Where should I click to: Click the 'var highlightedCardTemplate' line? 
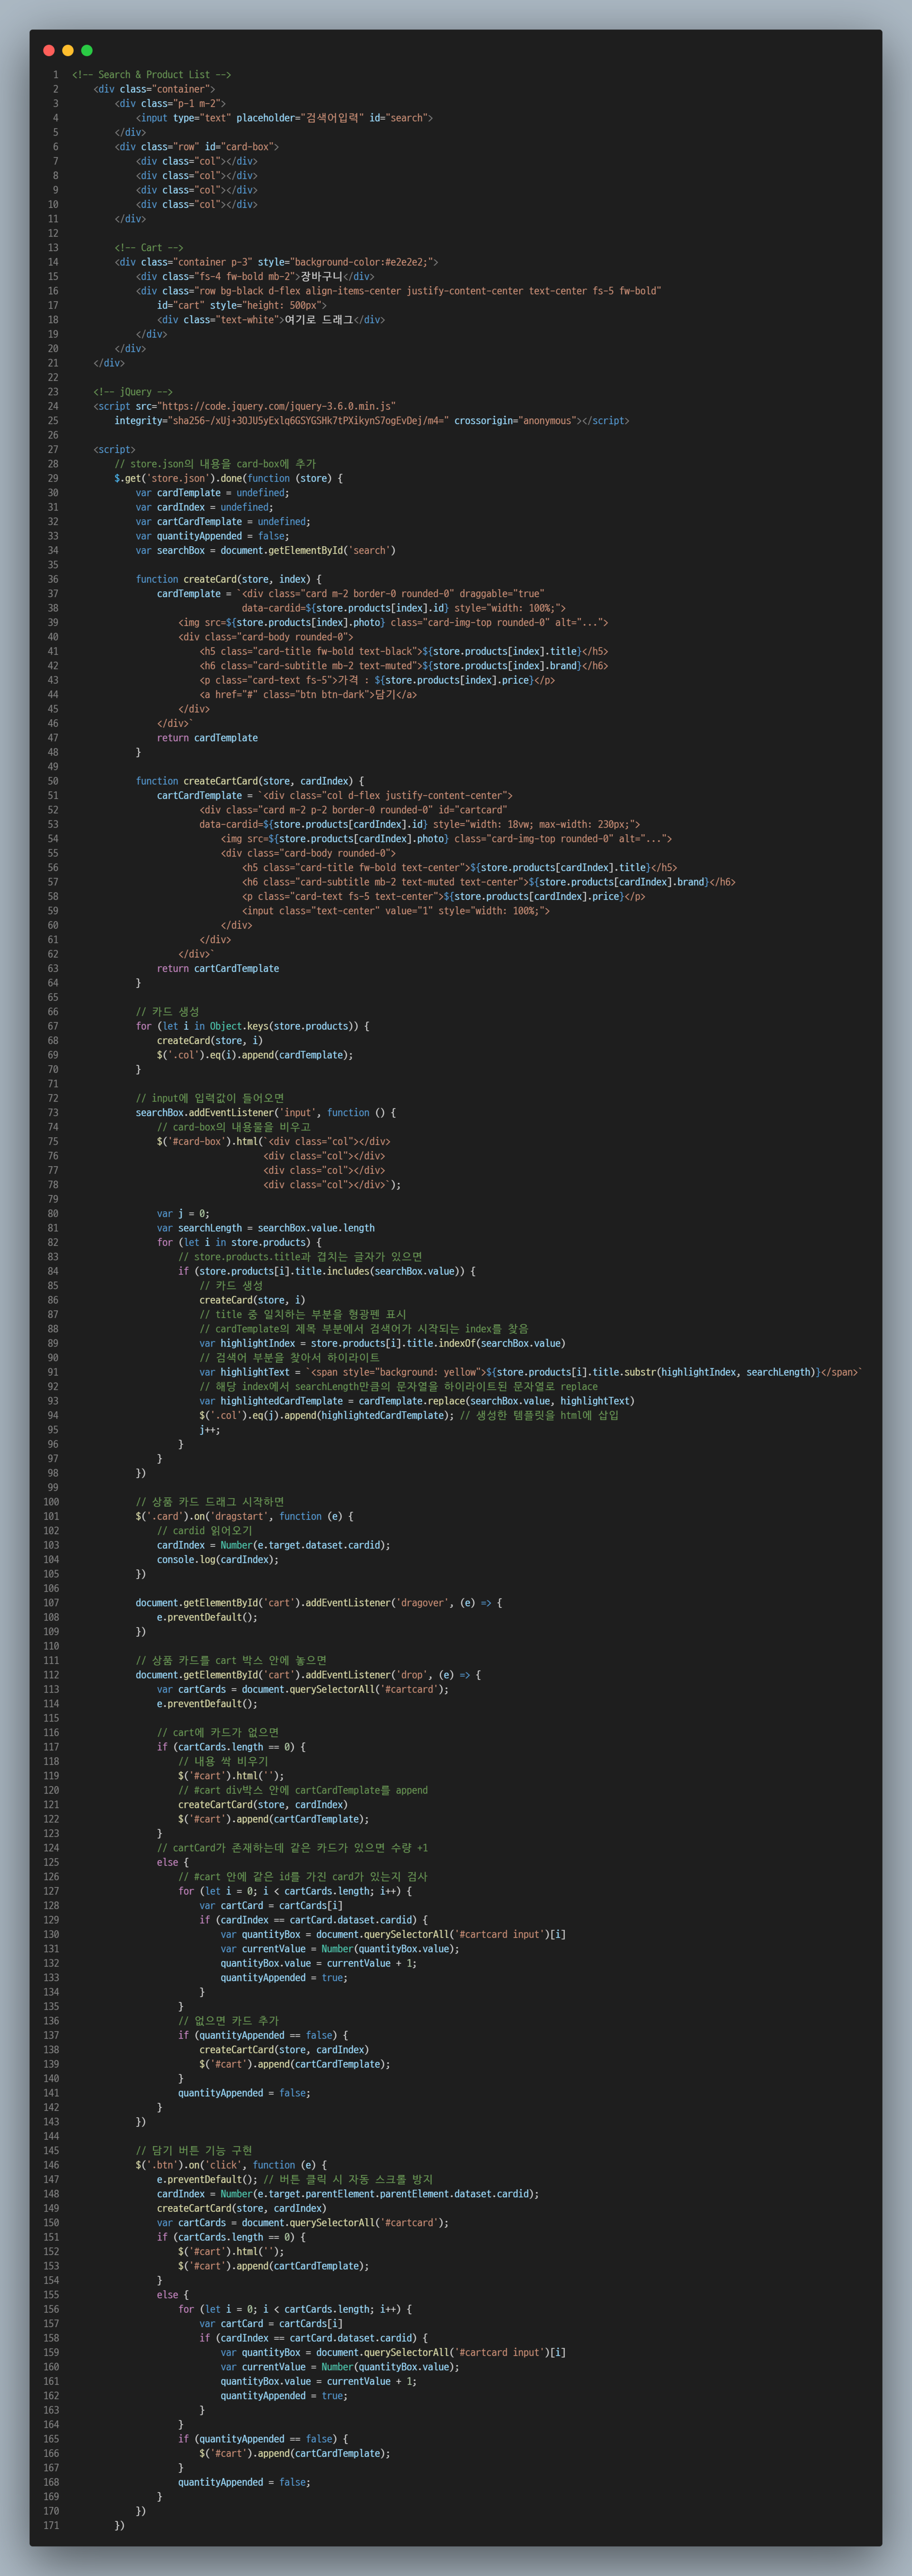pyautogui.click(x=416, y=1401)
